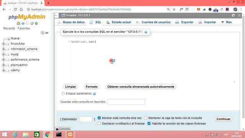Run query with Continuar button

224,119
